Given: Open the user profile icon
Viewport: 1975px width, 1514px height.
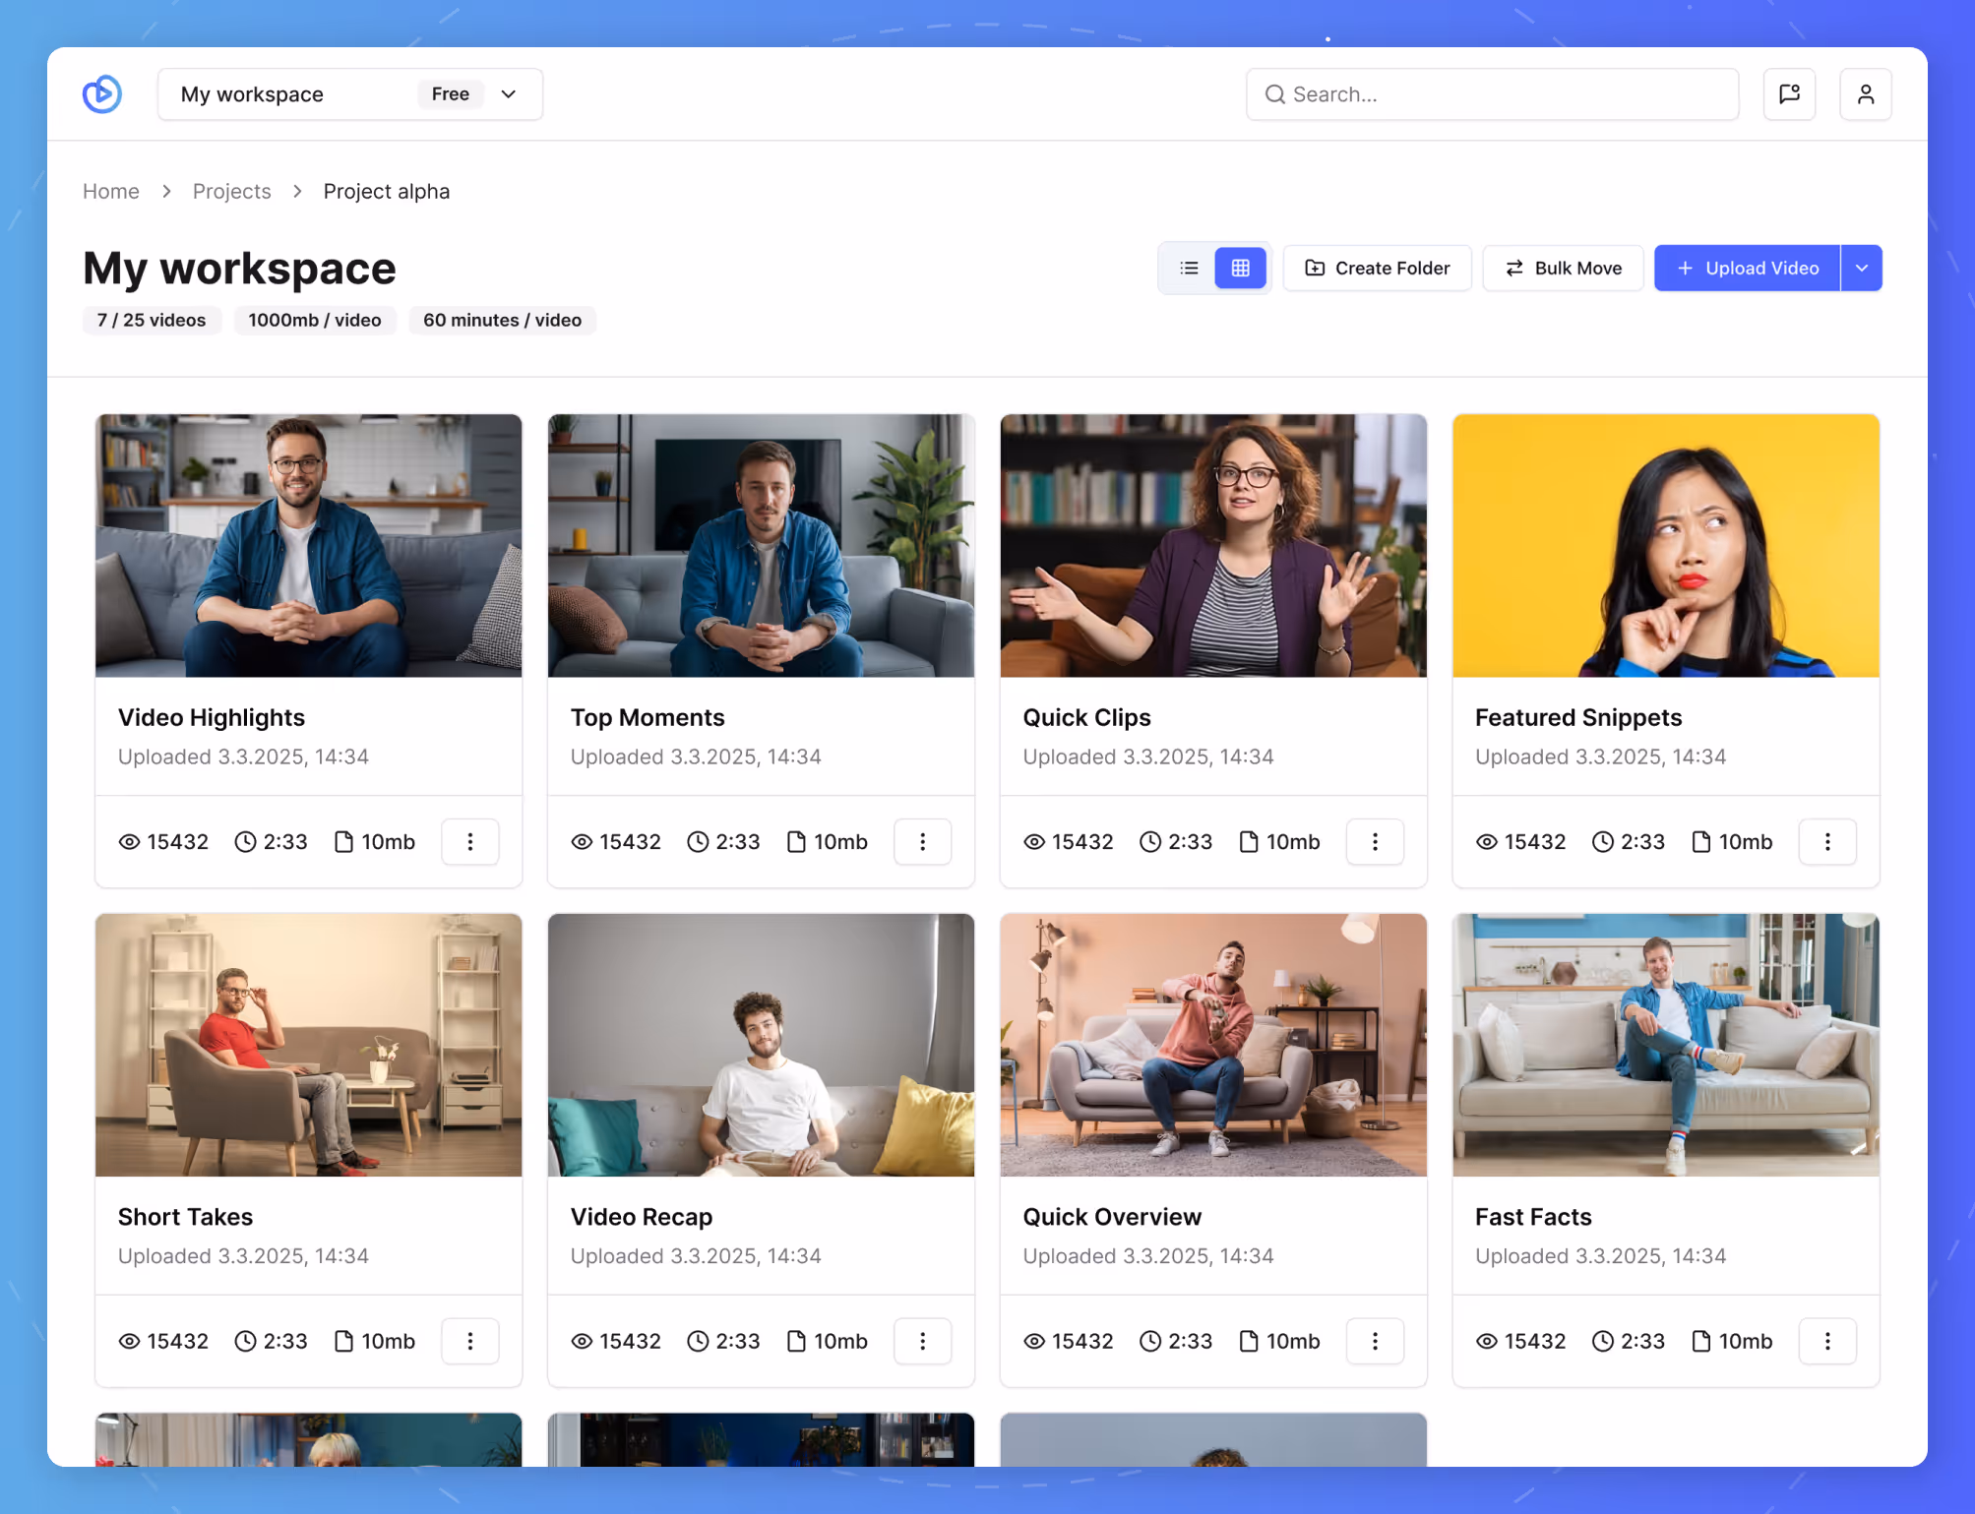Looking at the screenshot, I should (x=1865, y=94).
